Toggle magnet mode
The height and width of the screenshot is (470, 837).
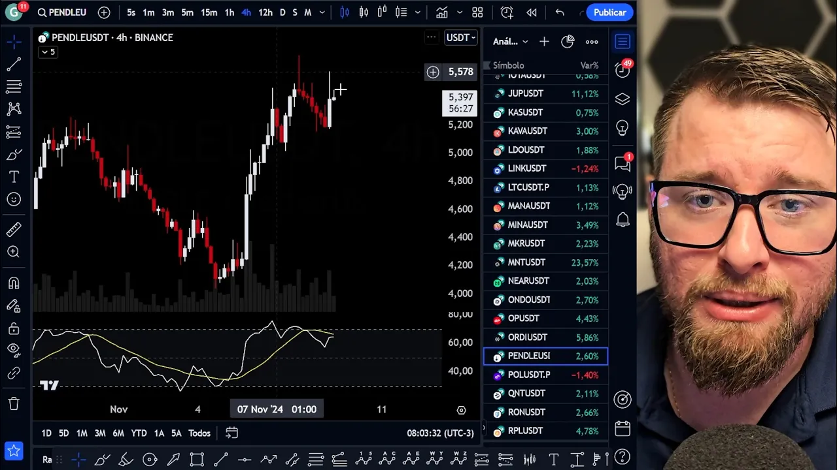(x=14, y=283)
